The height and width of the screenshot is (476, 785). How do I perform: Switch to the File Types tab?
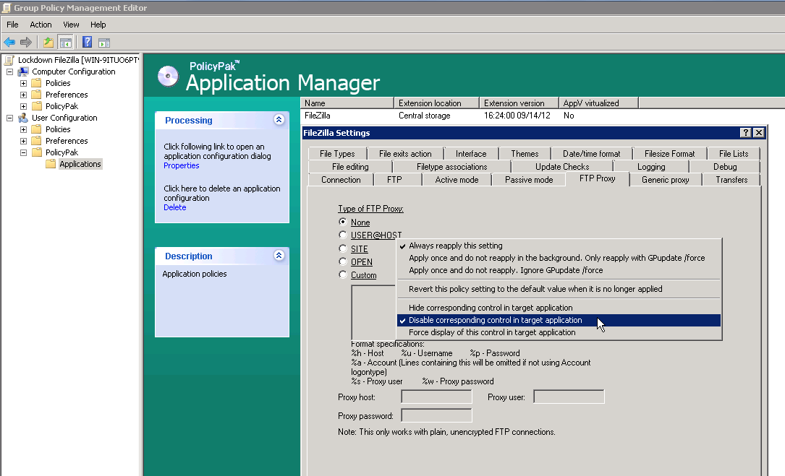337,154
